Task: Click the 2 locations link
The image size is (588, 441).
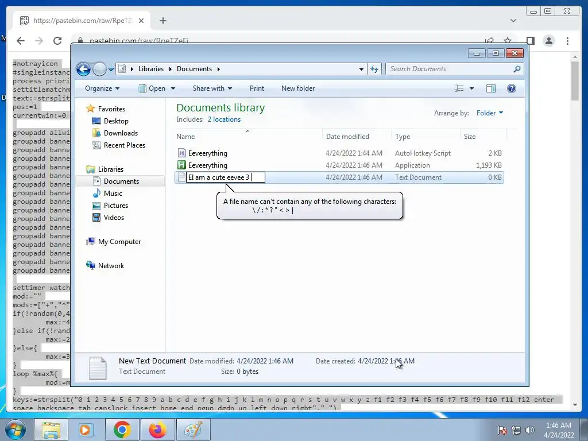Action: coord(225,119)
